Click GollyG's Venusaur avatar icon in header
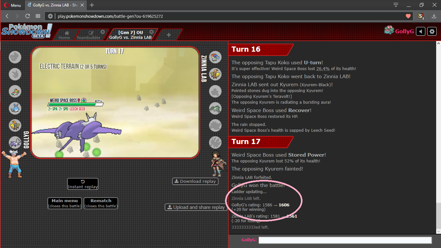The image size is (441, 248). coord(389,31)
